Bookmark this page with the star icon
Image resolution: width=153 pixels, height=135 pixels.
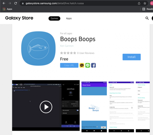coord(145,3)
